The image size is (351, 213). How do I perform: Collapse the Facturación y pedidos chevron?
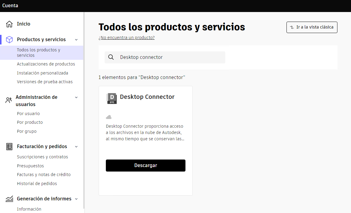(x=76, y=147)
